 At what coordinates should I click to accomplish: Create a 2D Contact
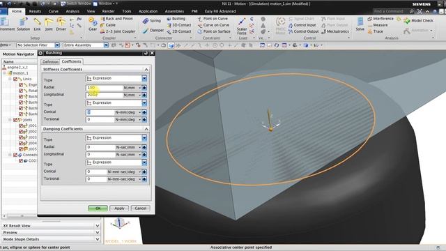click(x=179, y=31)
